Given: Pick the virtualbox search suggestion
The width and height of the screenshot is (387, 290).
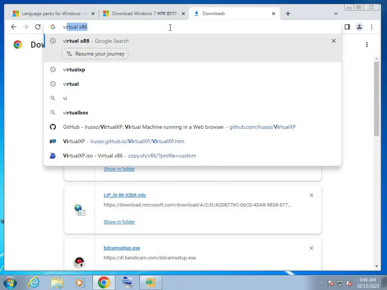Looking at the screenshot, I should [x=192, y=113].
